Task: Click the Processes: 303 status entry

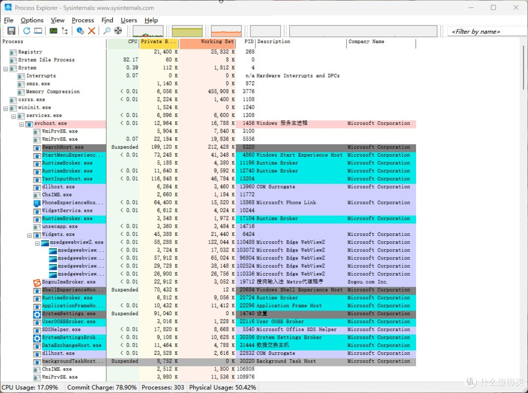Action: (163, 388)
